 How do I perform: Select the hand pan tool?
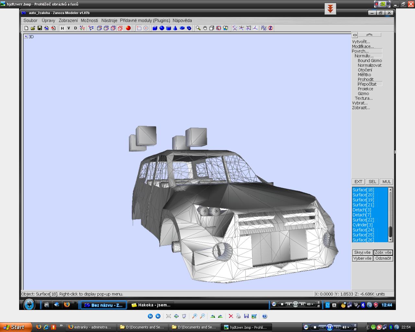pos(205,28)
